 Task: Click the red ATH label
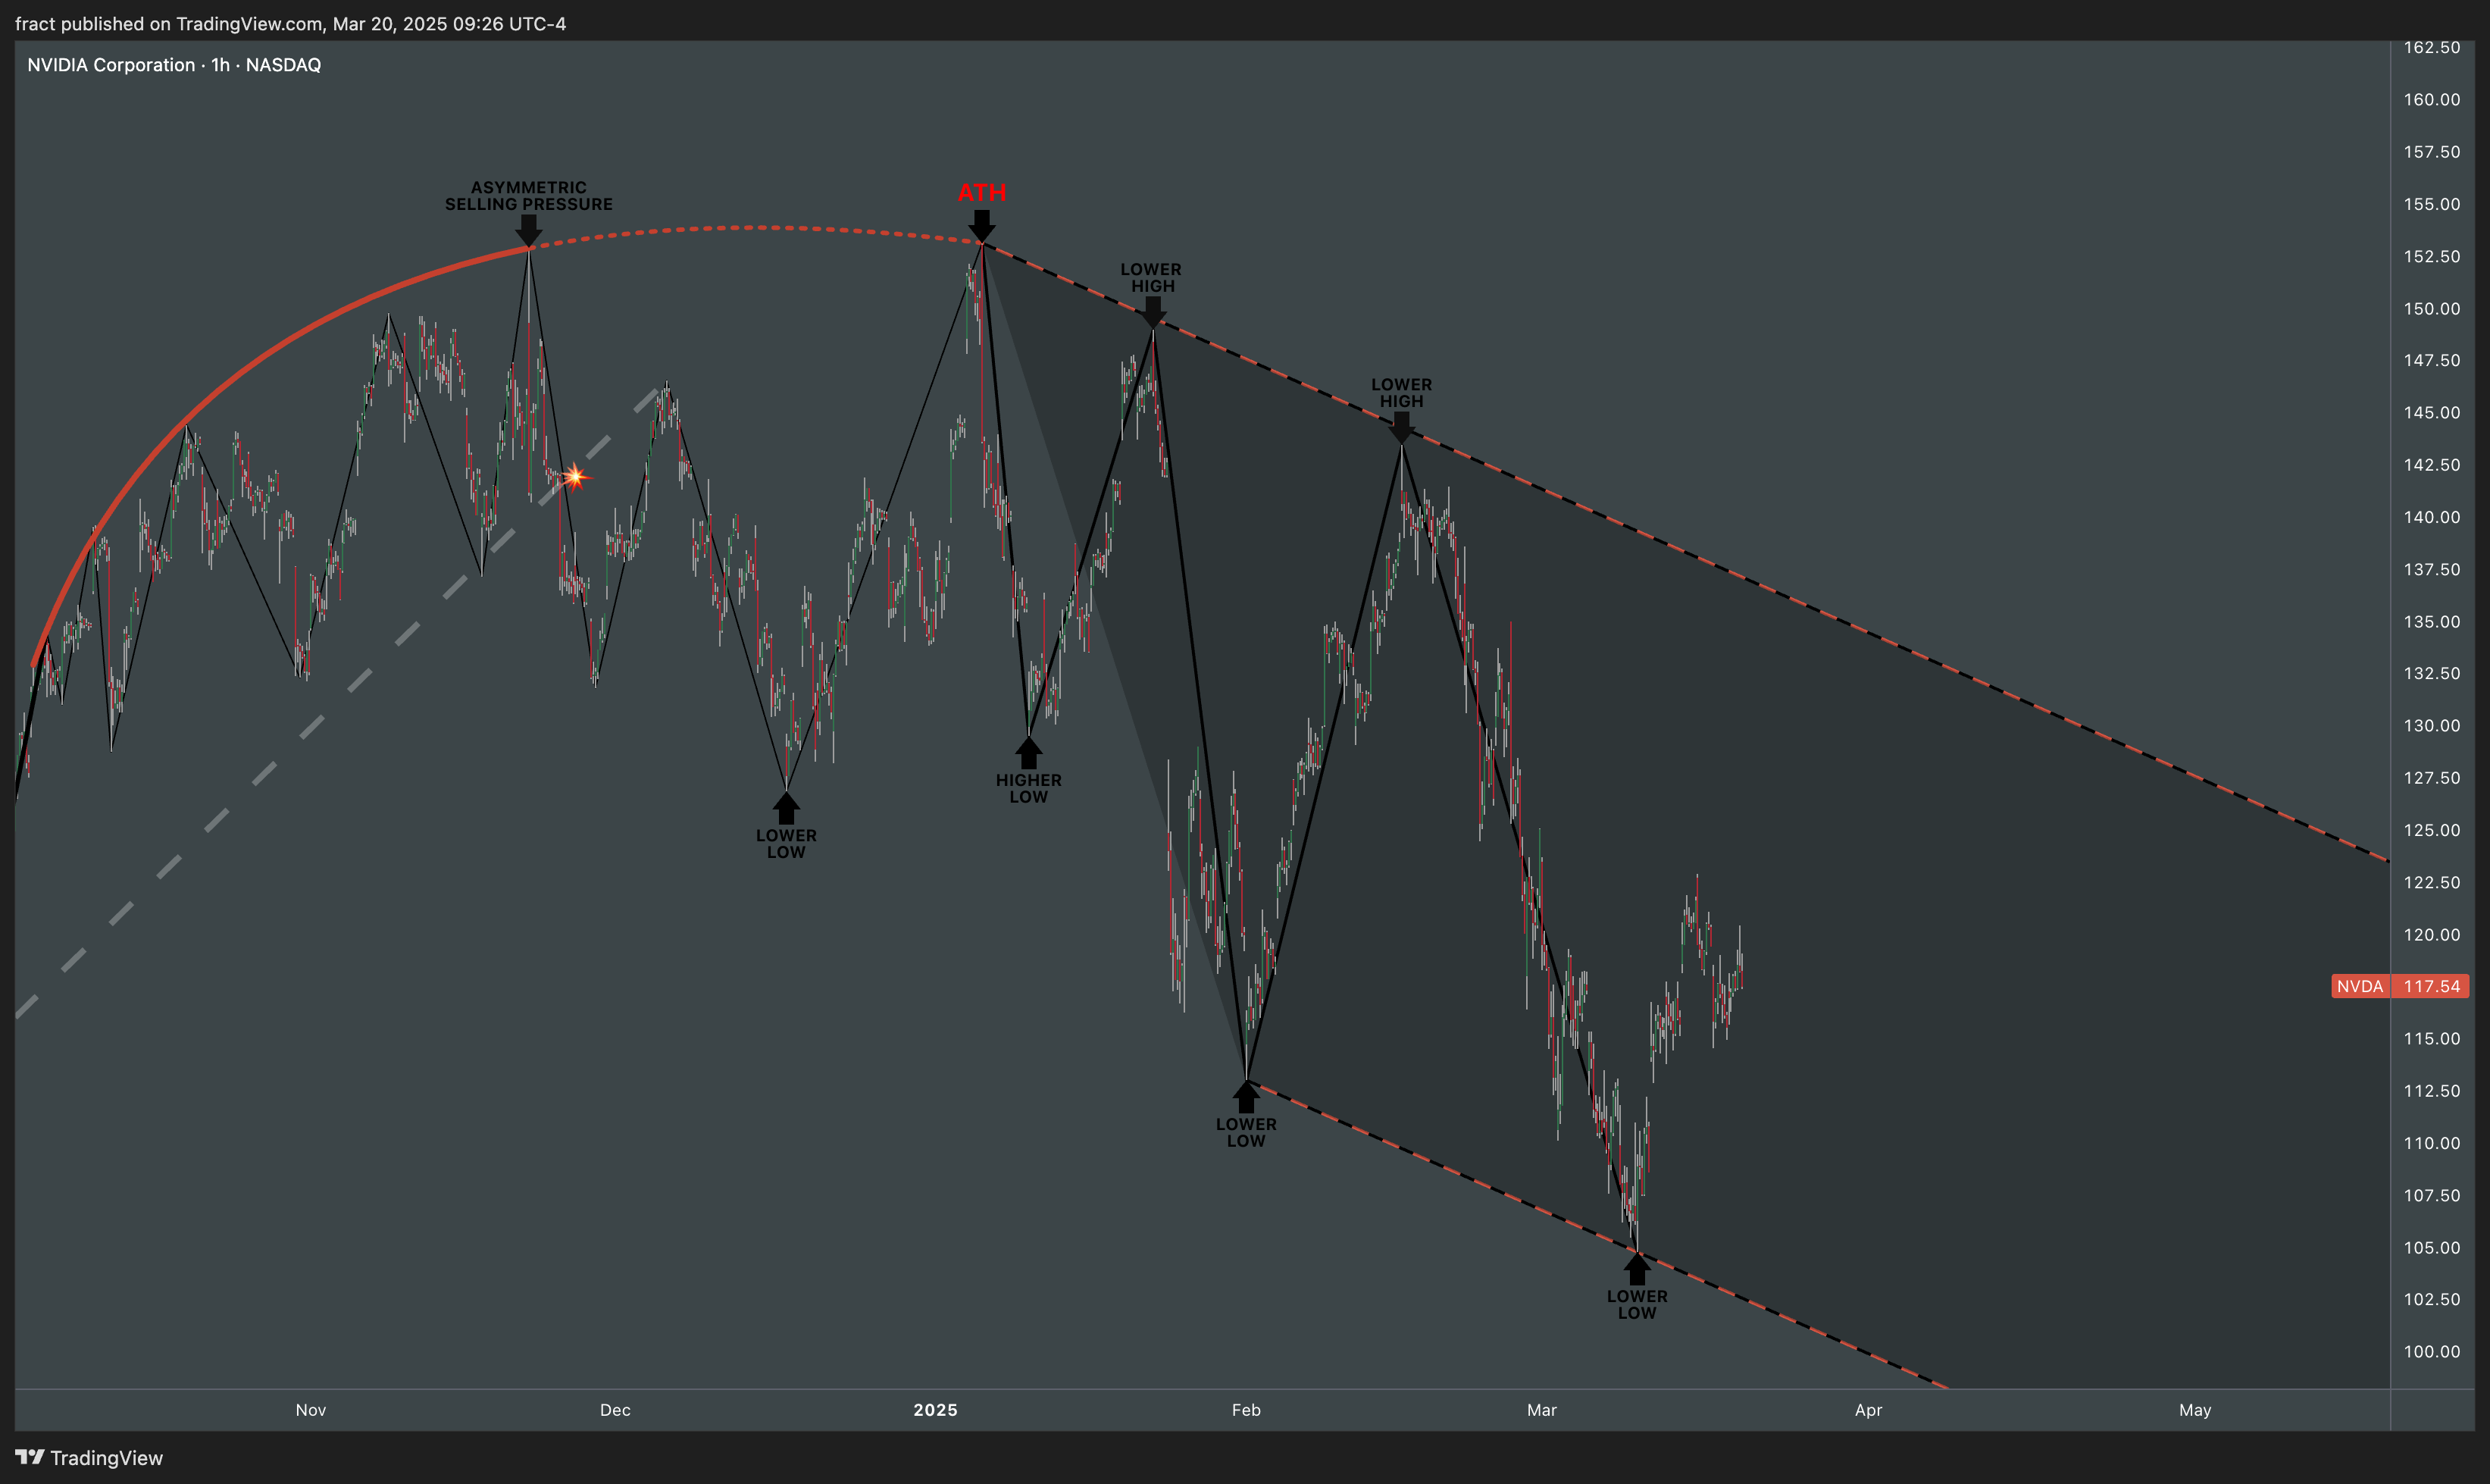point(981,193)
